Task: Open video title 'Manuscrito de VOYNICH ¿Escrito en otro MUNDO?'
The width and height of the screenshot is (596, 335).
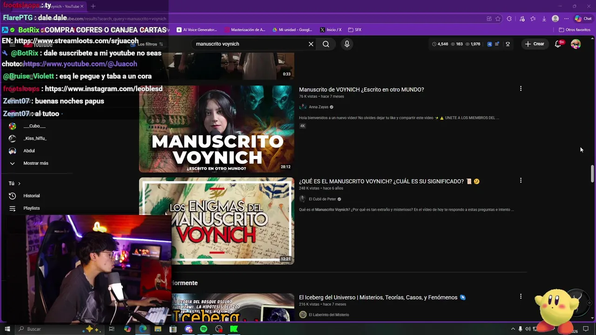Action: click(361, 89)
